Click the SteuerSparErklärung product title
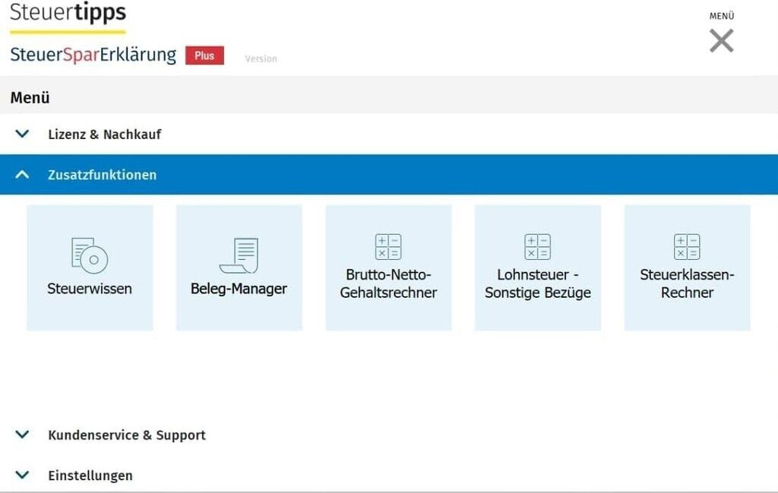The image size is (778, 493). coord(93,55)
